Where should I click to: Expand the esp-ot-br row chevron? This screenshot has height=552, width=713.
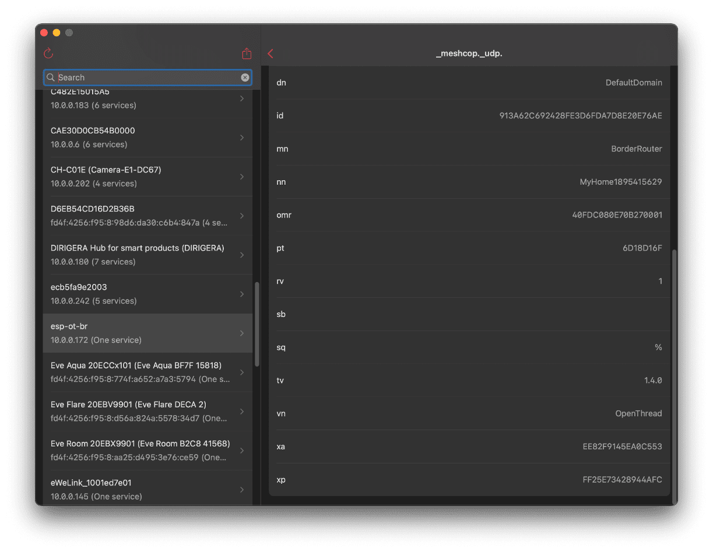click(x=242, y=333)
